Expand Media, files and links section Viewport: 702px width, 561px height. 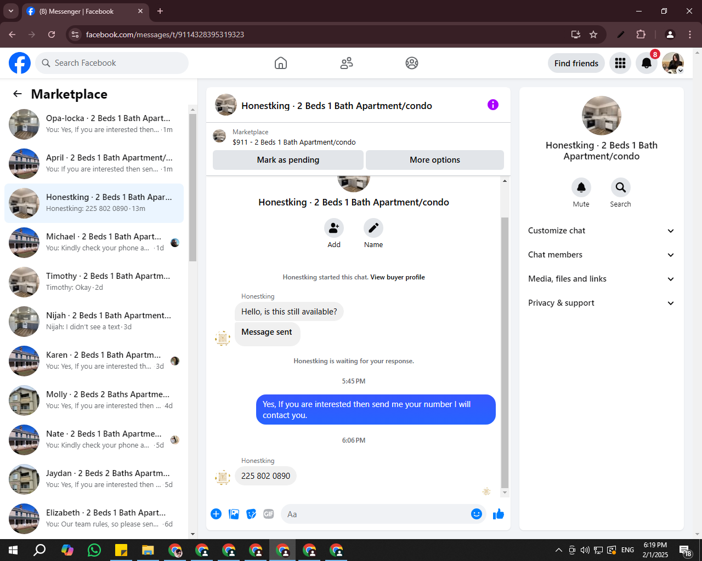(602, 279)
